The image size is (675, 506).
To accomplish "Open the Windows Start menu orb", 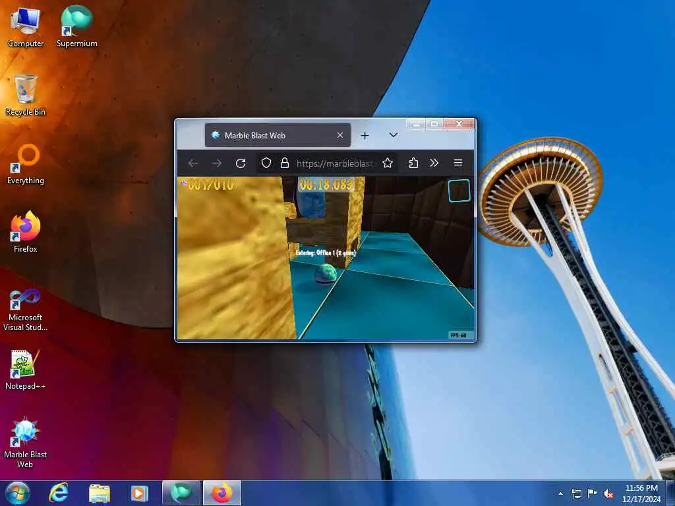I will click(17, 493).
